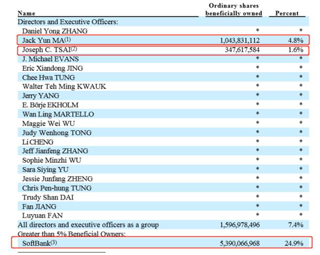Select the group total 1,596,978,496

240,225
